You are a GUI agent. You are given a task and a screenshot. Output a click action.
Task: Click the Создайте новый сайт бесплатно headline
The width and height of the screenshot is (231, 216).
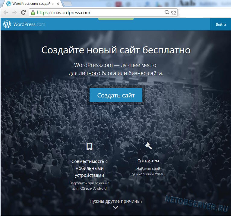click(116, 50)
